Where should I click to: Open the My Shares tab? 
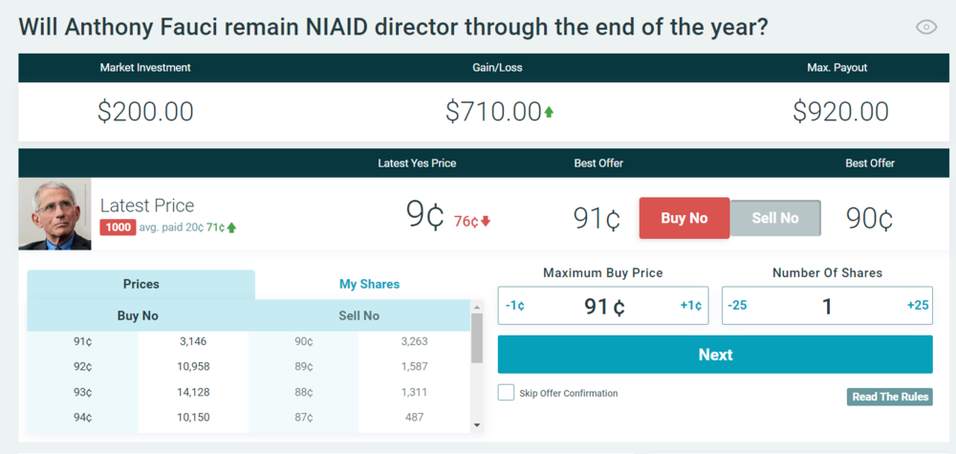point(369,284)
